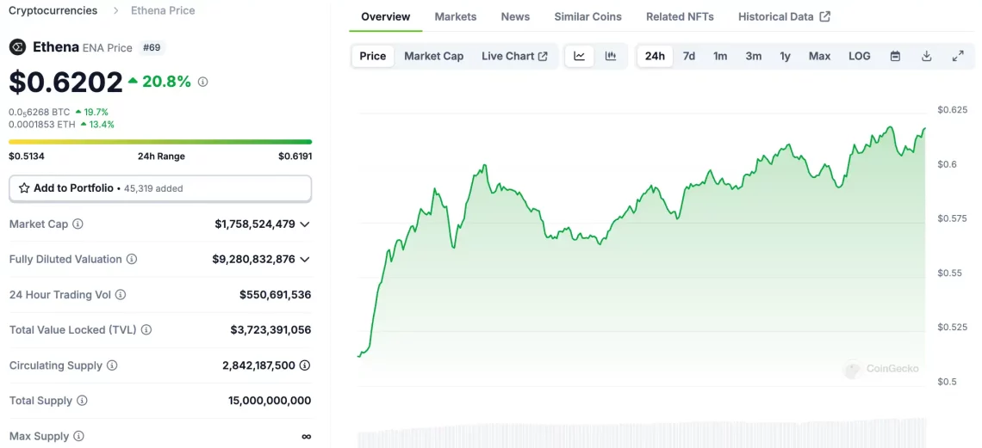This screenshot has width=982, height=448.
Task: Click the Fully Diluted Valuation info icon
Action: coord(132,259)
